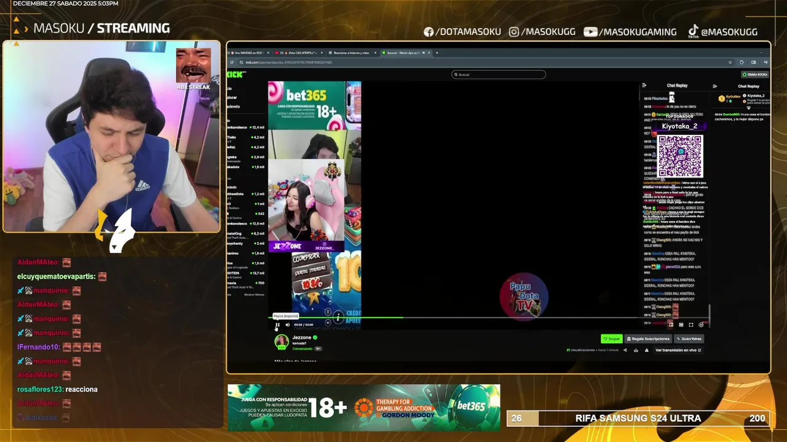
Task: Report the clip via the warning icon
Action: 646,350
